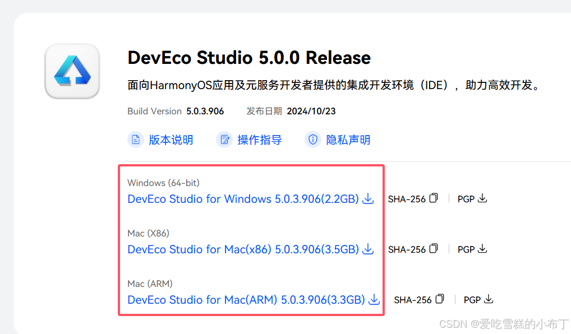
Task: Open the 版本说明 document icon
Action: point(136,140)
